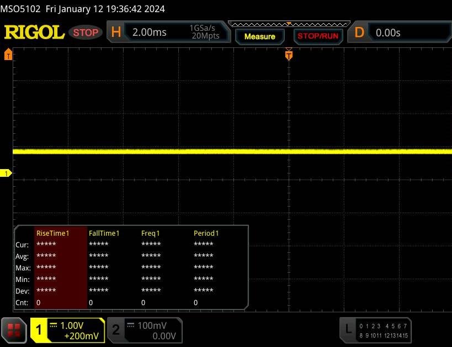Screen dimensions: 452x347
Task: Select the FallTime1 measurement column
Action: point(113,268)
